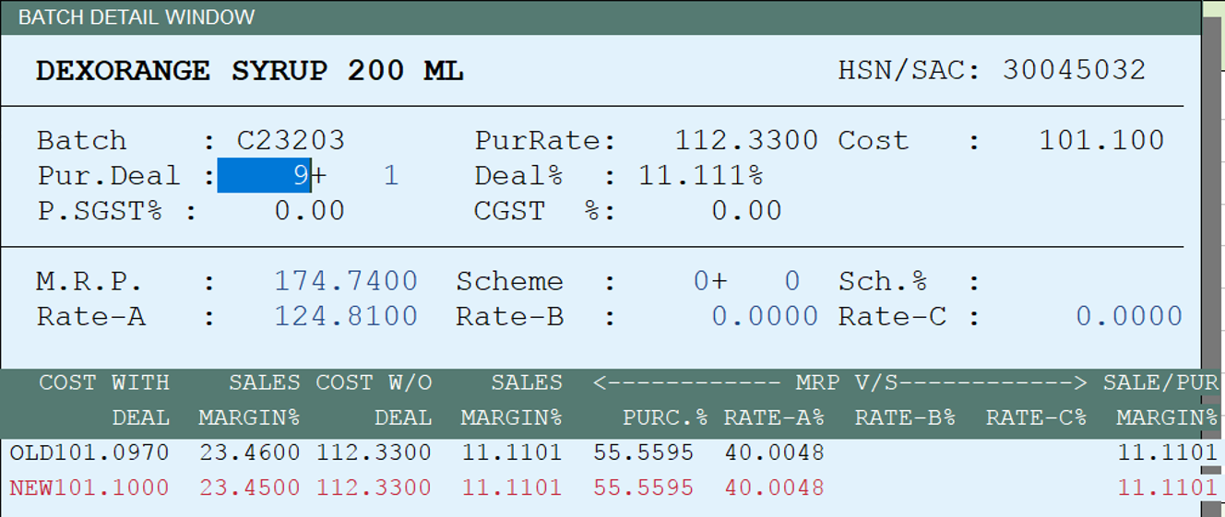This screenshot has width=1225, height=517.
Task: Click the Rate-A value 124.8100
Action: coord(346,316)
